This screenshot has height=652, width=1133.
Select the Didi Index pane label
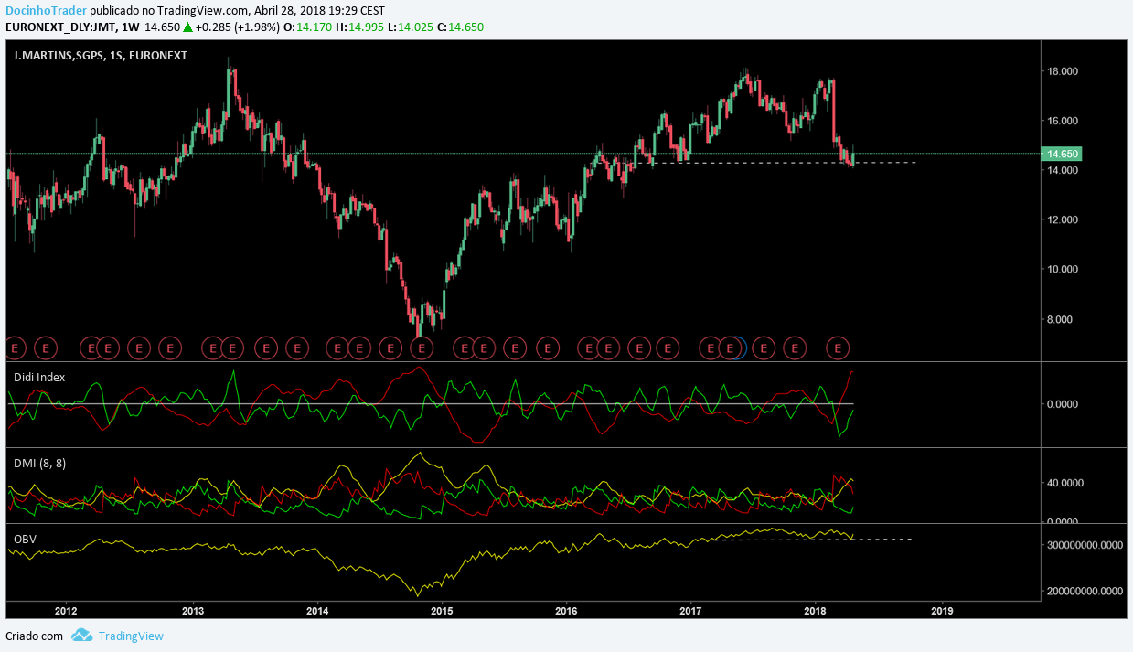point(39,377)
